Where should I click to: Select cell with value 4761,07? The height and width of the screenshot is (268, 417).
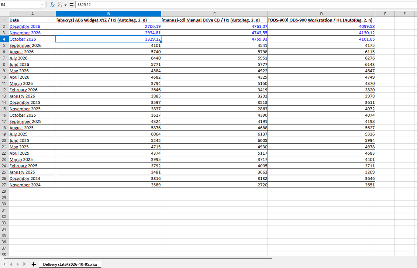pyautogui.click(x=214, y=26)
